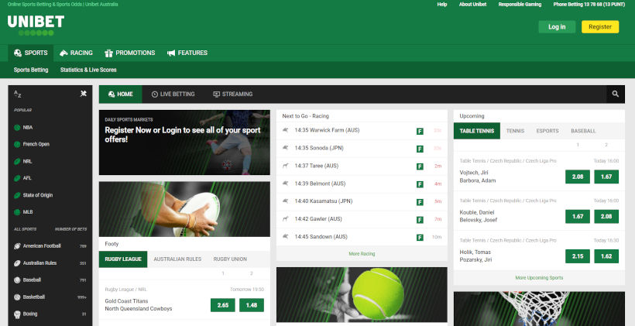The height and width of the screenshot is (326, 635).
Task: Bet on Holik, Tomas at 2.15
Action: tap(578, 256)
